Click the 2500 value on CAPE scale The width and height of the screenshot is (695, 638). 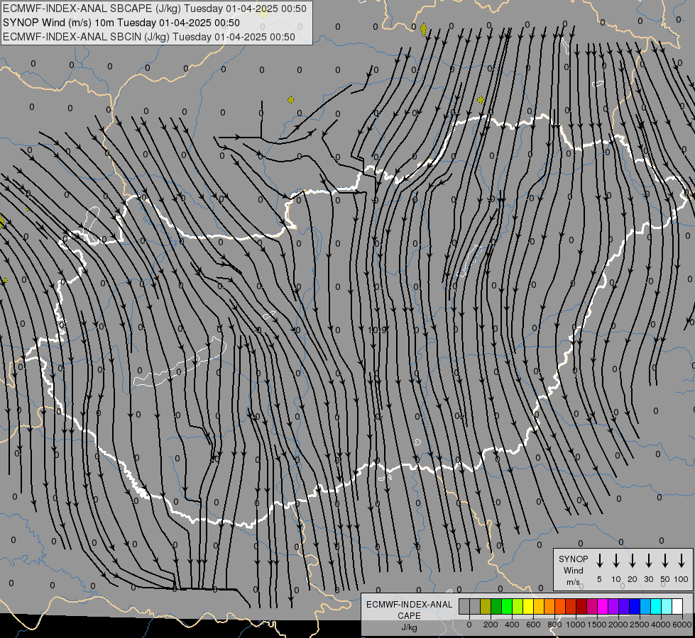pyautogui.click(x=639, y=625)
